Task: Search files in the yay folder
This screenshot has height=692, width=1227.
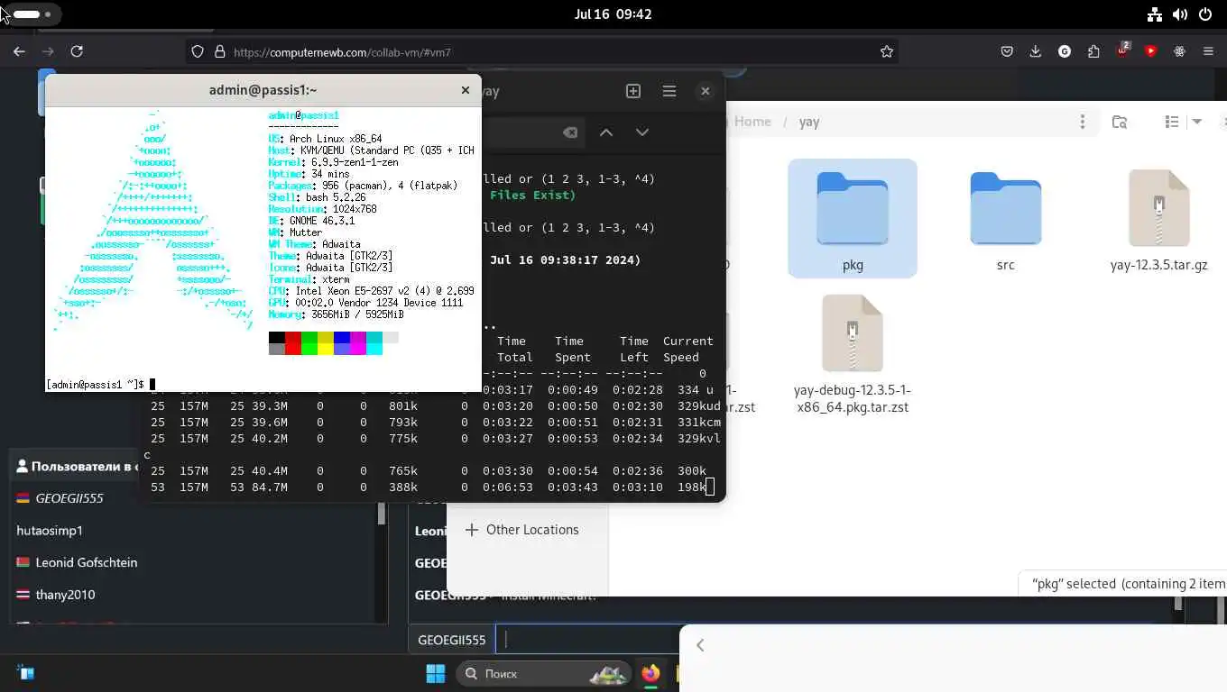Action: click(1120, 122)
